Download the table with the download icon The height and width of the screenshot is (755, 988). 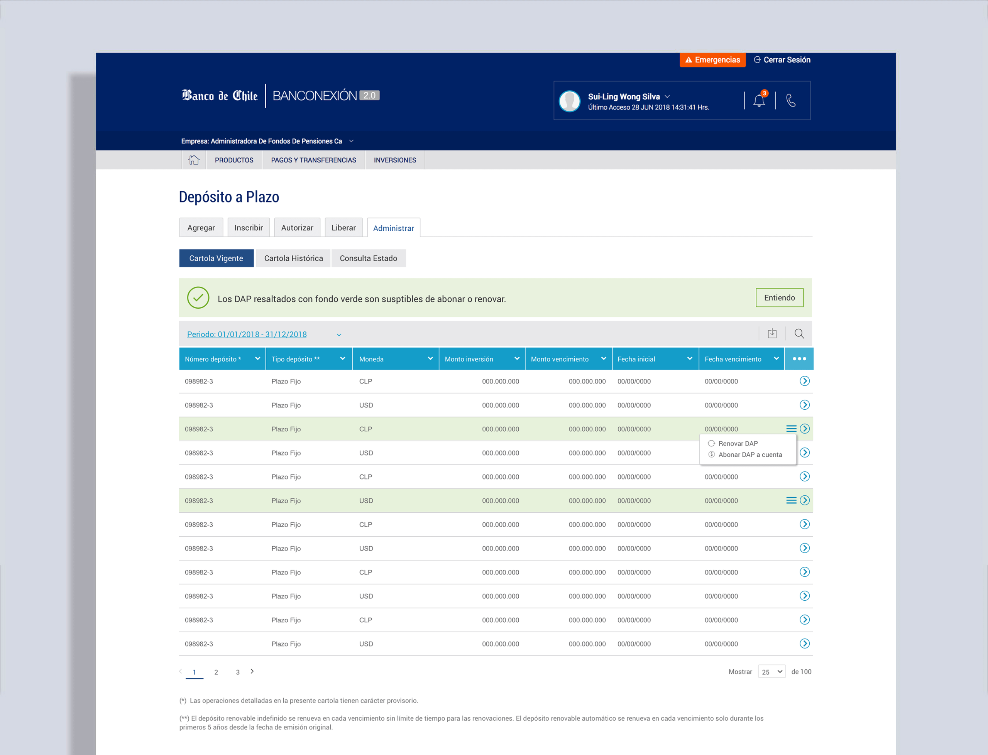point(772,333)
